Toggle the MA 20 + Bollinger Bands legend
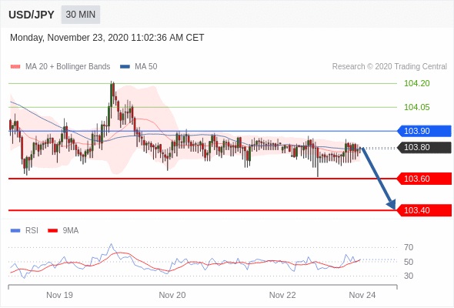The width and height of the screenshot is (454, 308). click(60, 67)
